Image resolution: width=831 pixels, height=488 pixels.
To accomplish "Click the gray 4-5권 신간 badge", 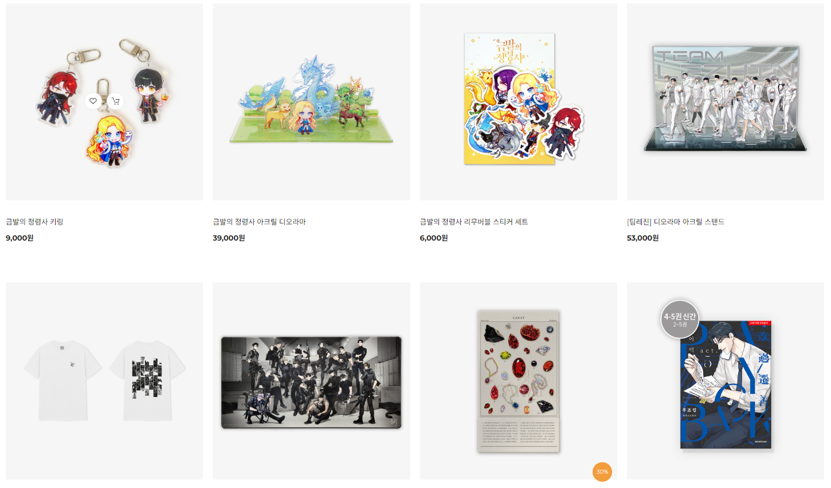I will click(680, 319).
